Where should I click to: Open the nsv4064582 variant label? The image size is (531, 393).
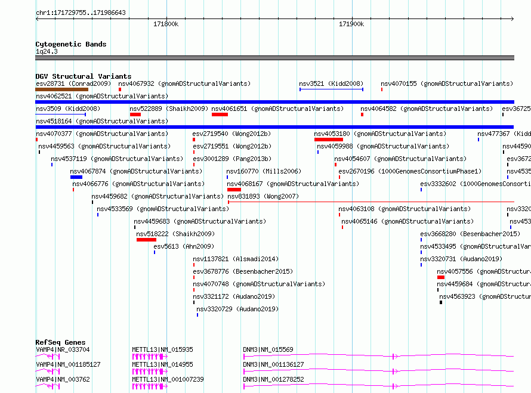427,109
